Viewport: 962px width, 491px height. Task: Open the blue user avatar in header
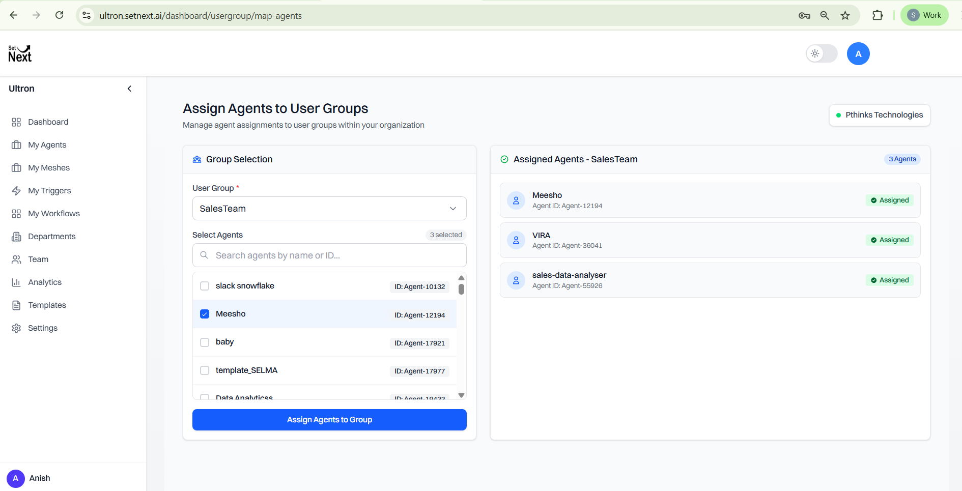pyautogui.click(x=858, y=53)
